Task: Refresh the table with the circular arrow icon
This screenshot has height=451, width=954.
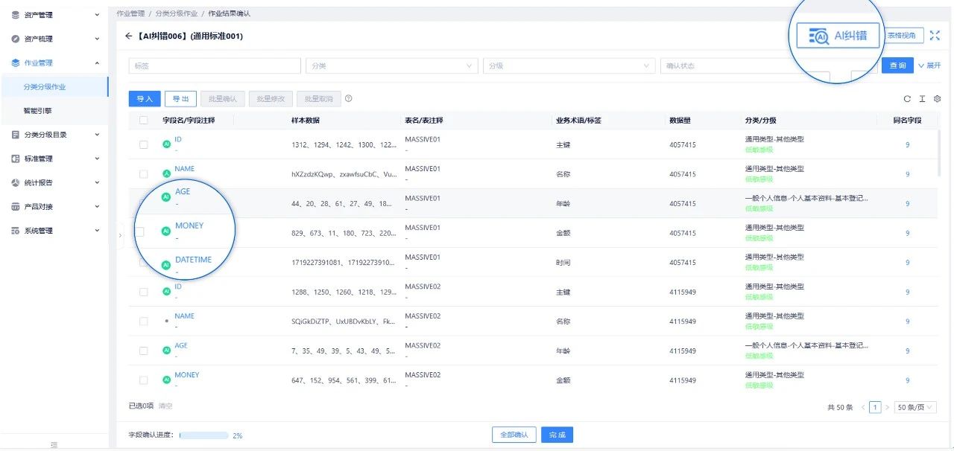Action: pyautogui.click(x=907, y=99)
